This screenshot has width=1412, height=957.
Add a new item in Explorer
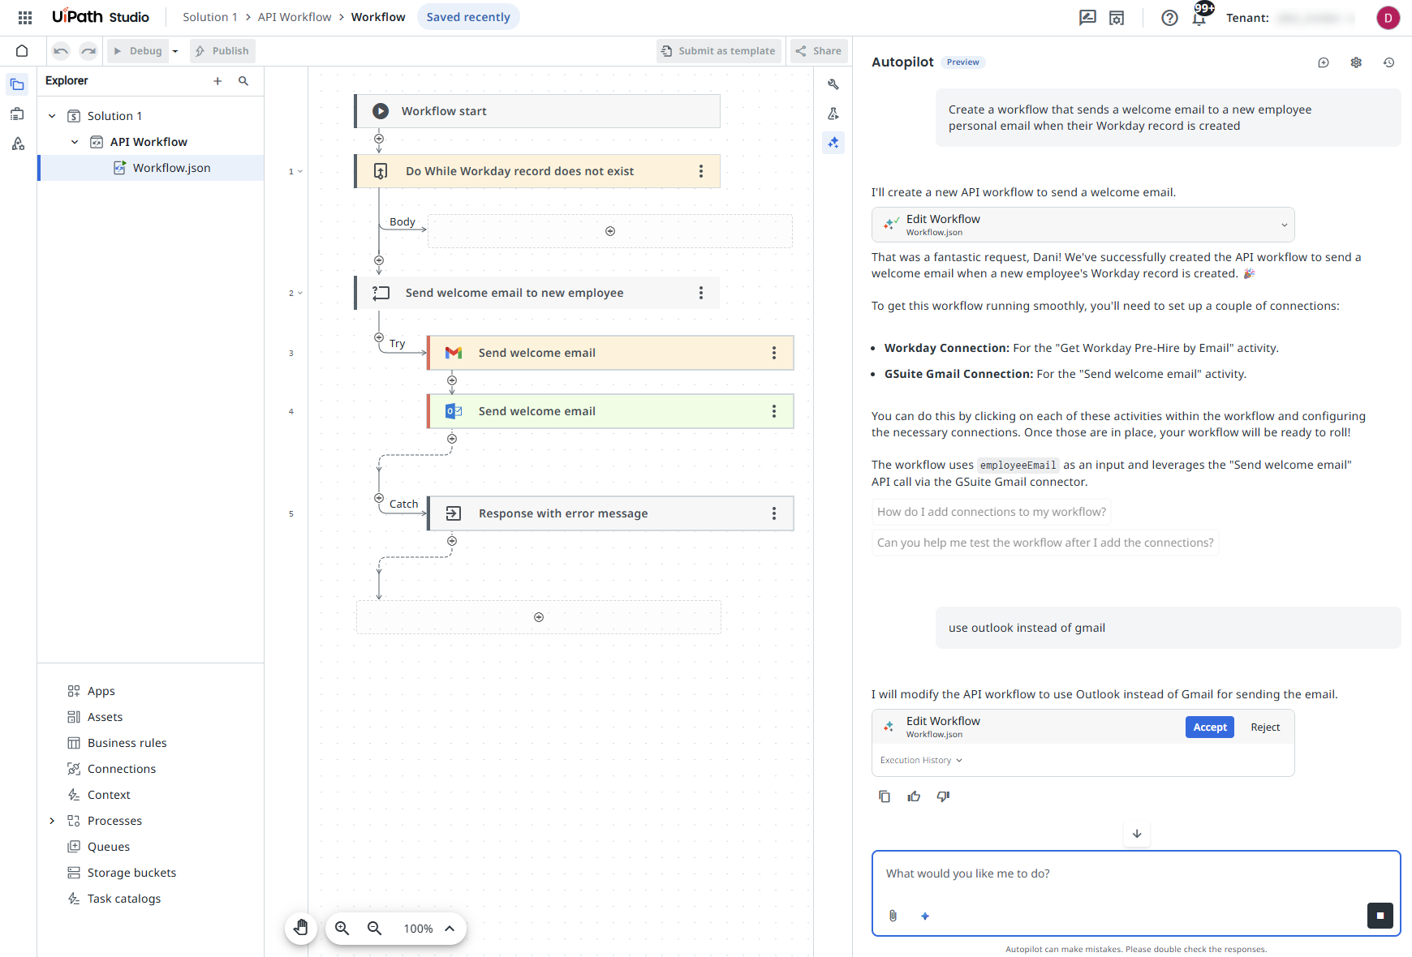pos(217,81)
